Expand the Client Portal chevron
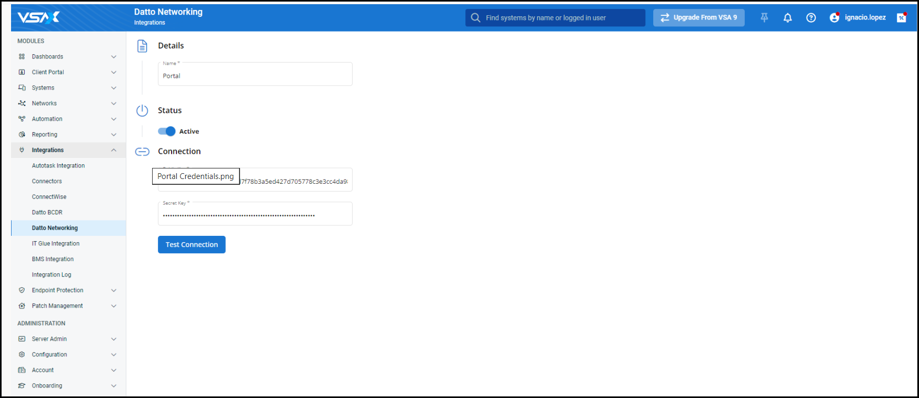 coord(114,72)
